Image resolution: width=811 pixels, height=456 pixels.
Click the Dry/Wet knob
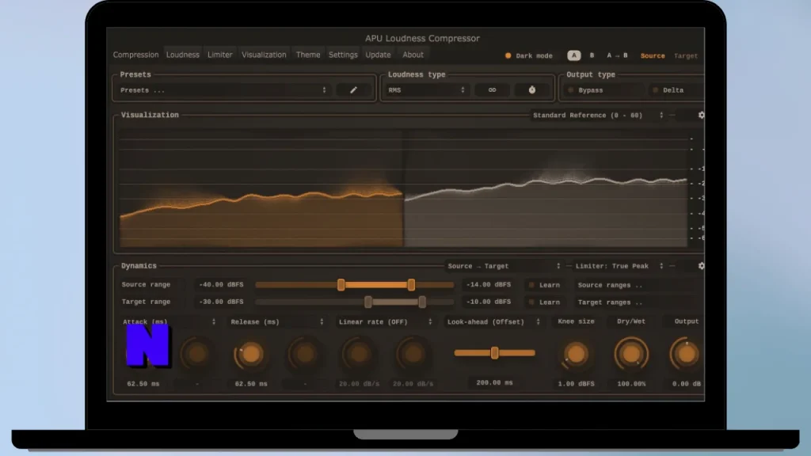pyautogui.click(x=631, y=354)
